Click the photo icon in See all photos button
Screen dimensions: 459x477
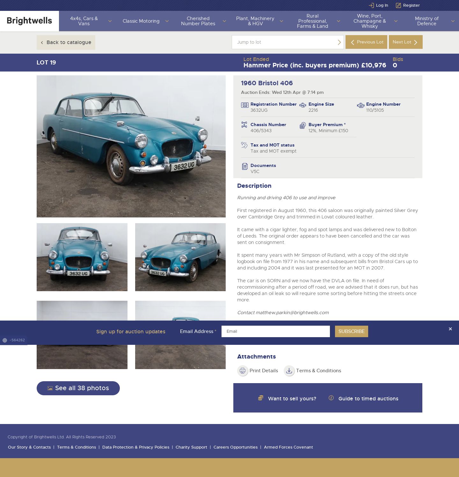(x=50, y=388)
